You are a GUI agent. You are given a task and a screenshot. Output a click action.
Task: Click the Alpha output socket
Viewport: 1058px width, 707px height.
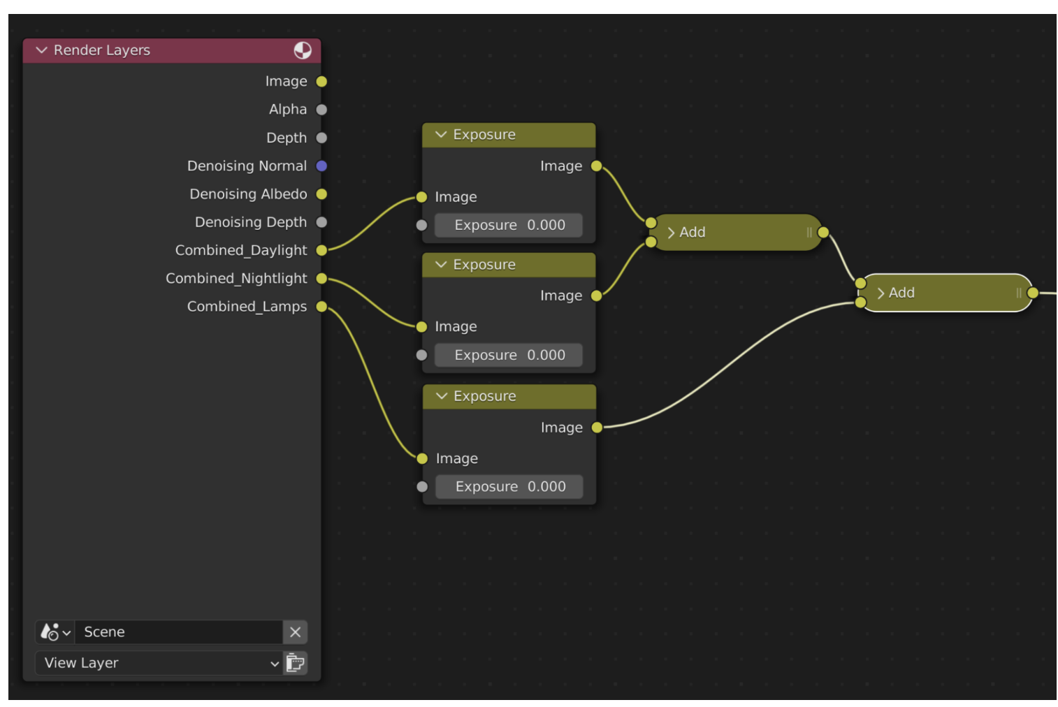pyautogui.click(x=321, y=110)
